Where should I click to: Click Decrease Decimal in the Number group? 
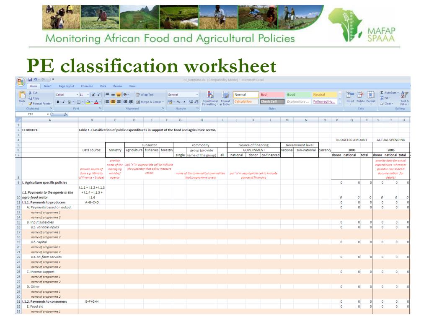(196, 102)
